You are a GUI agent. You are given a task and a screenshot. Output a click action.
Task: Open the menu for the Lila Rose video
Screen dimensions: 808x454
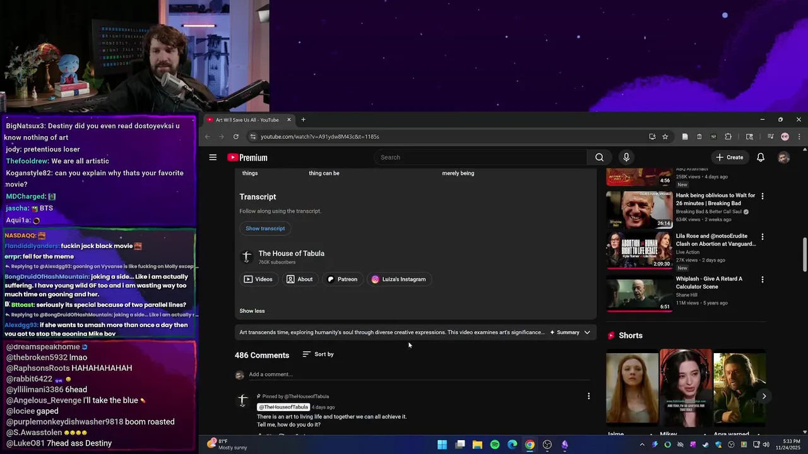763,237
